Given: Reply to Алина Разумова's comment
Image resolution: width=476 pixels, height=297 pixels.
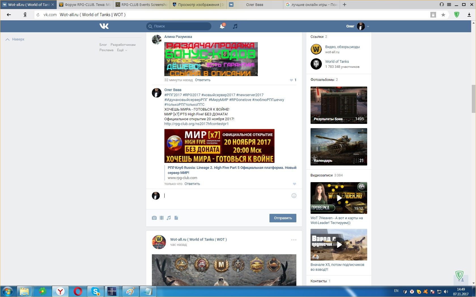Looking at the screenshot, I should pos(203,80).
